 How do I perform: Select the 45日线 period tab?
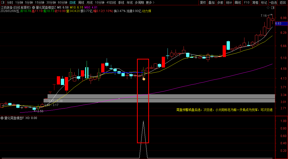pyautogui.click(x=111, y=2)
